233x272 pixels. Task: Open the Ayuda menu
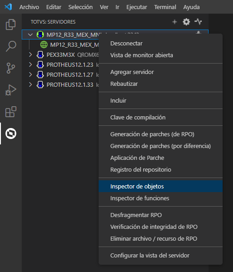(x=191, y=7)
